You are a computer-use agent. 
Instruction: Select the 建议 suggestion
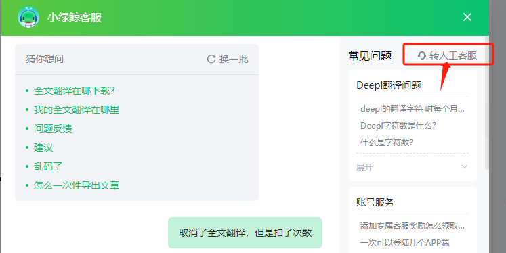(43, 147)
